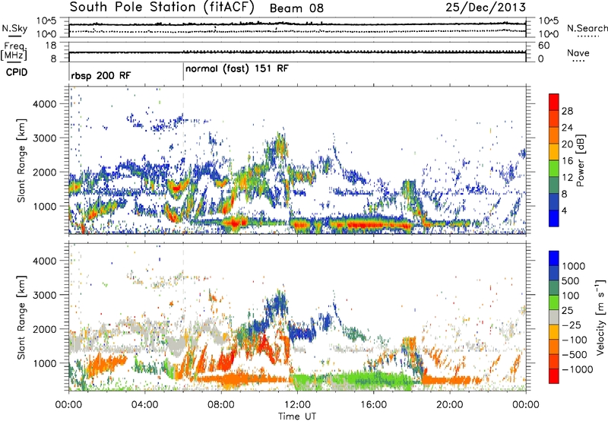The image size is (608, 421).
Task: Click the 'N.Sky' legend label
Action: [14, 28]
